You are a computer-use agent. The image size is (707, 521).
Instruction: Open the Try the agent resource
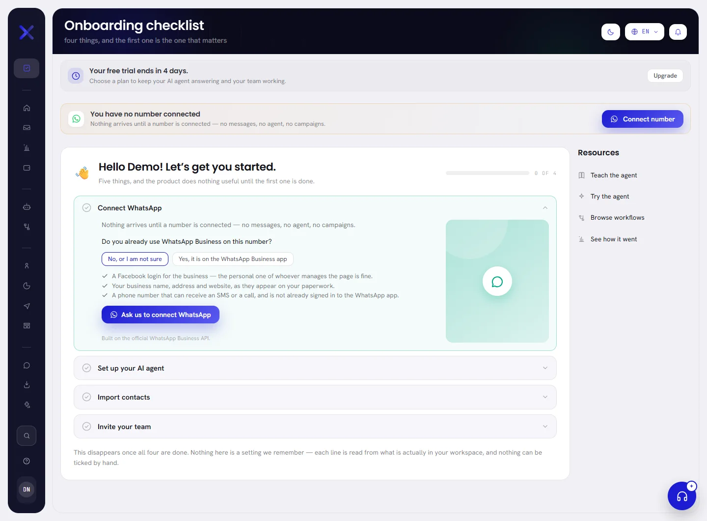[604, 197]
